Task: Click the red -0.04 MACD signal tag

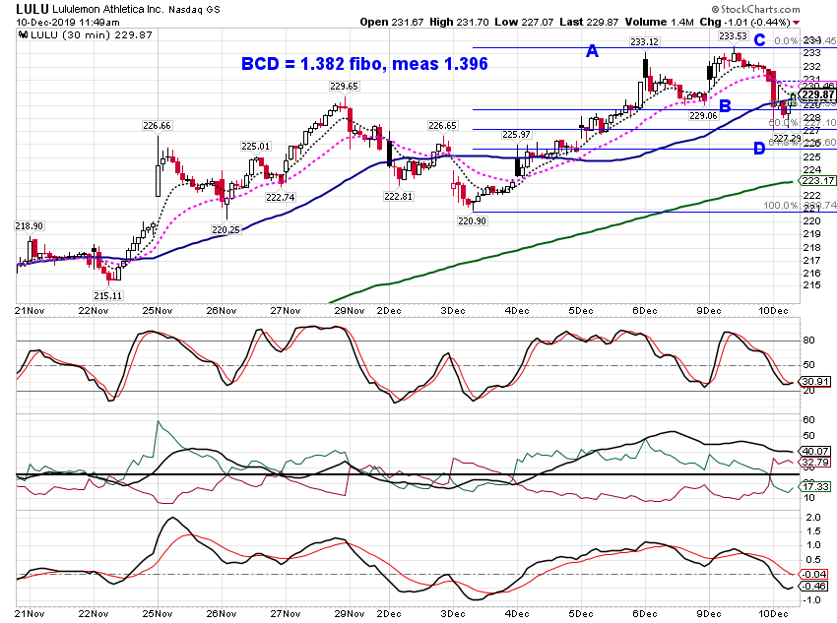Action: pos(813,575)
